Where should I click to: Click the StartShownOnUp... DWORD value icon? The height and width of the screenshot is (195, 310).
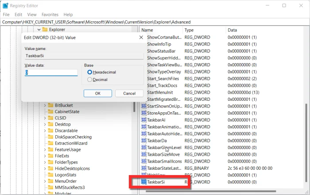click(144, 106)
